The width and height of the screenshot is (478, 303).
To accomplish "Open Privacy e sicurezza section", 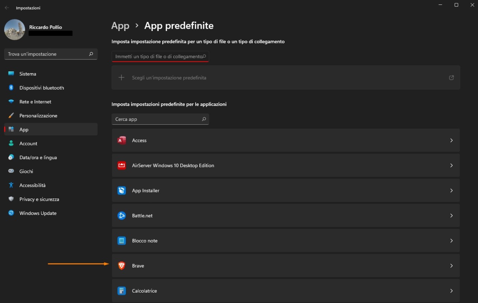I will point(51,199).
